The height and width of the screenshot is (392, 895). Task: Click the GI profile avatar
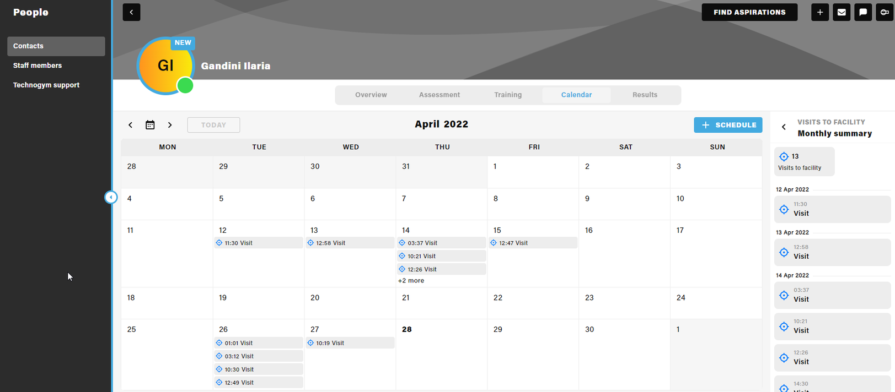(x=165, y=66)
